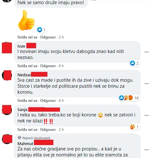View care reaction on Sanja's comment

click(x=134, y=127)
